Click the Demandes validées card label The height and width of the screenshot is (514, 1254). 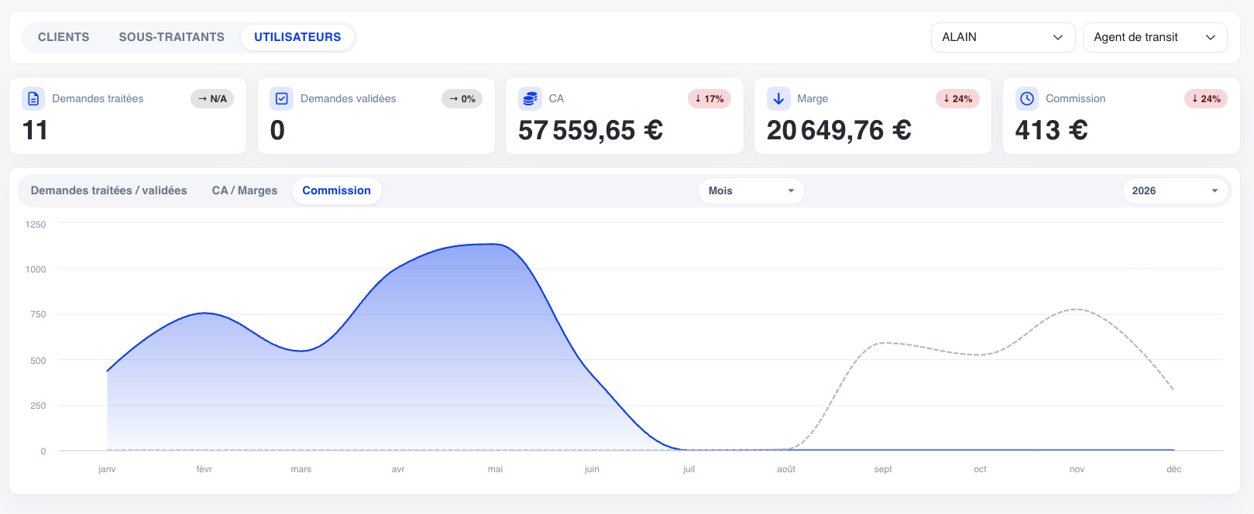click(x=348, y=98)
